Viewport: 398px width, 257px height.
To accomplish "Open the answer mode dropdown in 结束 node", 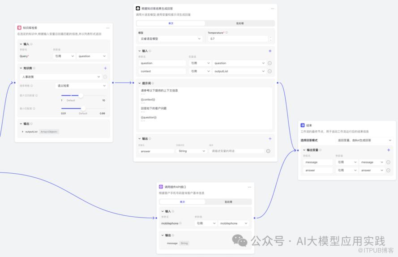I will (364, 140).
